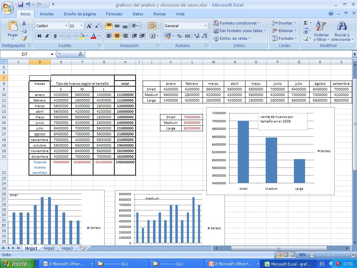Open the Calibri font dropdown
Image resolution: width=357 pixels, height=268 pixels.
pyautogui.click(x=67, y=25)
